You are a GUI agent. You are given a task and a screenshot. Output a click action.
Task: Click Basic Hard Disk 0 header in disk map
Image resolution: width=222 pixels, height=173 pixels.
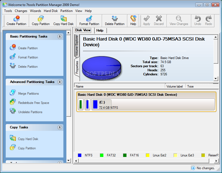coord(127,95)
